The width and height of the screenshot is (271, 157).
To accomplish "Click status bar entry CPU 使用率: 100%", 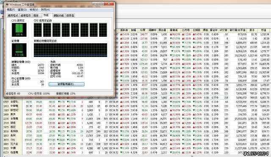I will [x=39, y=94].
